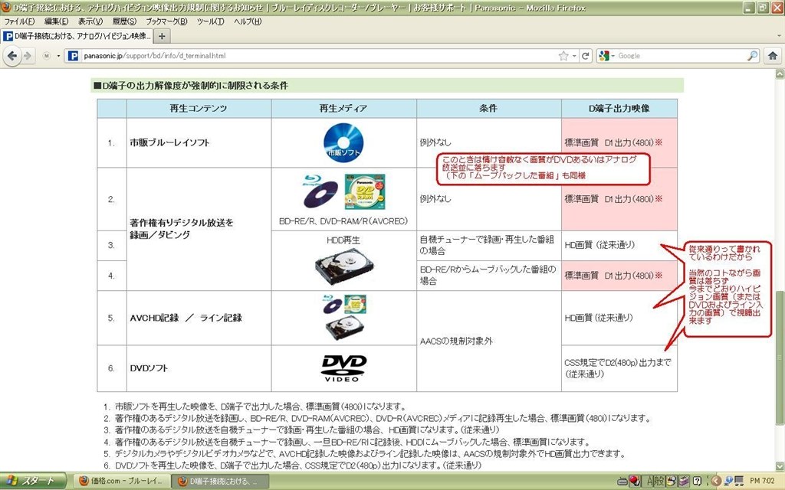785x490 pixels.
Task: Go to the Firefox home page
Action: click(773, 56)
